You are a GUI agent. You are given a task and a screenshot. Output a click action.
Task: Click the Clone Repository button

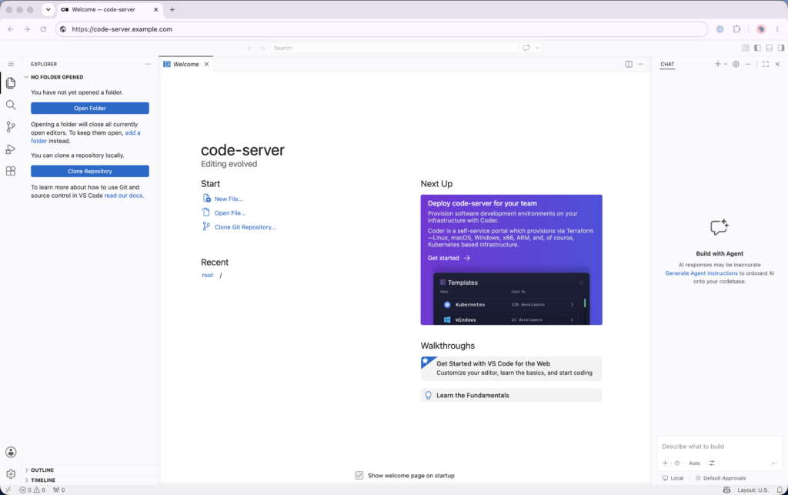click(90, 171)
